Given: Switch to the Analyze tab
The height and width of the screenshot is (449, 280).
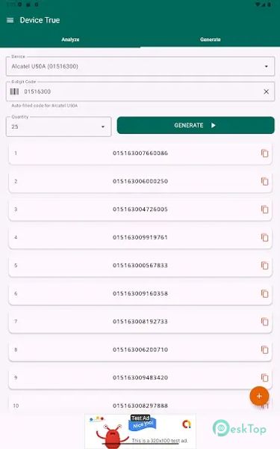Looking at the screenshot, I should click(70, 40).
